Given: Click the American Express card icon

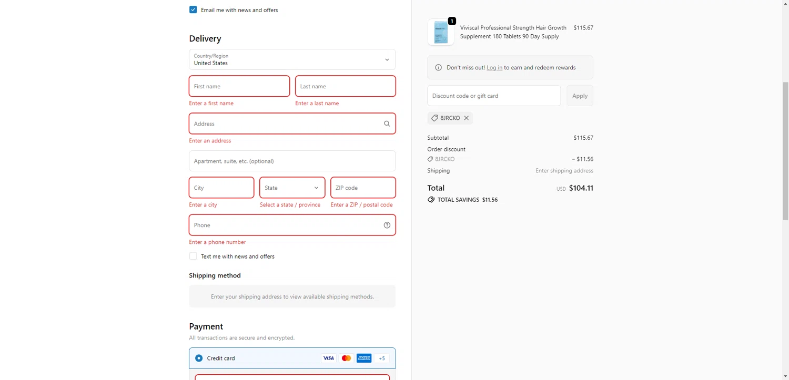Looking at the screenshot, I should point(364,358).
